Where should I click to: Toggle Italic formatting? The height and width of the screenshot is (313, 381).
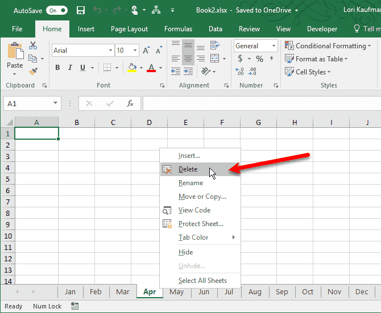click(x=71, y=68)
